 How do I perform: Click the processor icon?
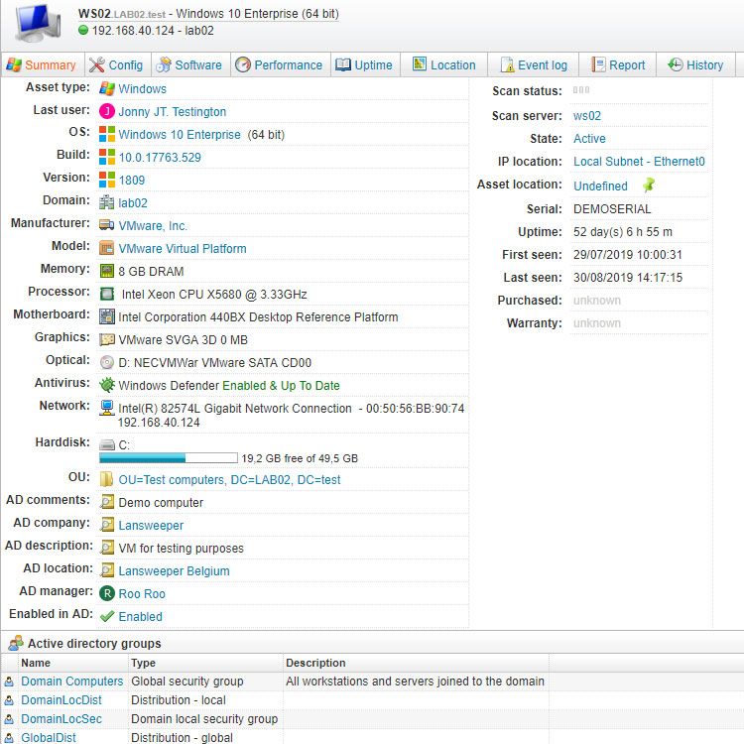107,294
